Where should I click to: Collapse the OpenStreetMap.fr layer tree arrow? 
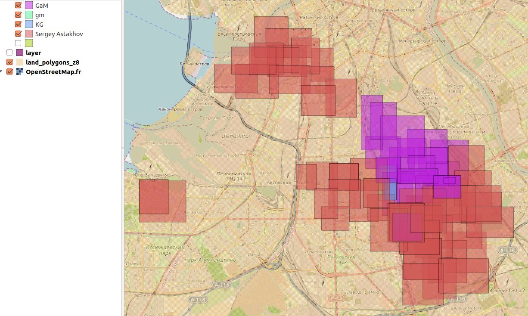[2, 71]
